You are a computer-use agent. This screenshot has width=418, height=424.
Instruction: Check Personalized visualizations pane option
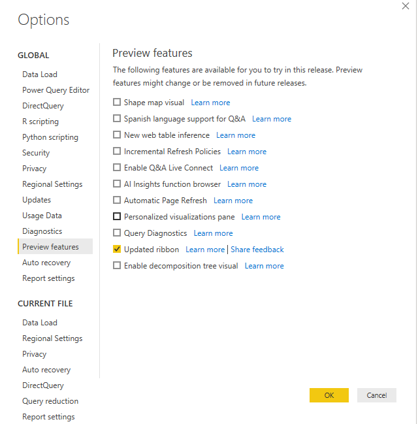117,217
